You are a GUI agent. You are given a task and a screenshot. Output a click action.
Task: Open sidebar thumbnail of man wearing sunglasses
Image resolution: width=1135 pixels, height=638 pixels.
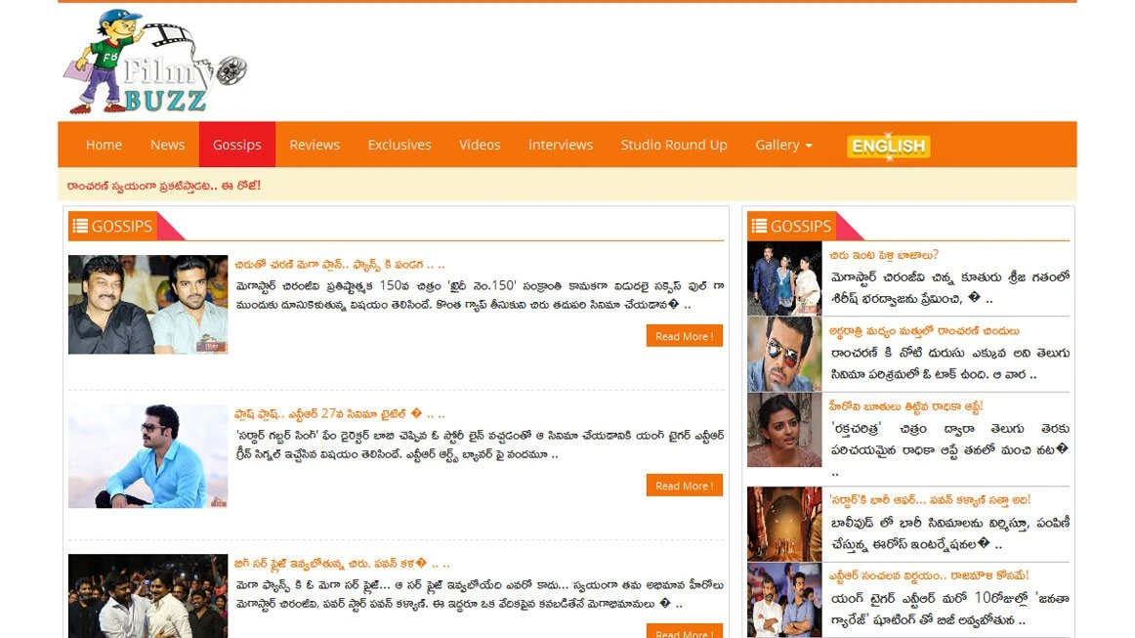pyautogui.click(x=784, y=354)
